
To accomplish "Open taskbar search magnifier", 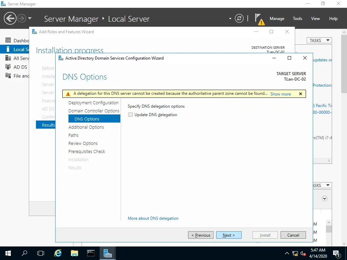I will pyautogui.click(x=24, y=253).
